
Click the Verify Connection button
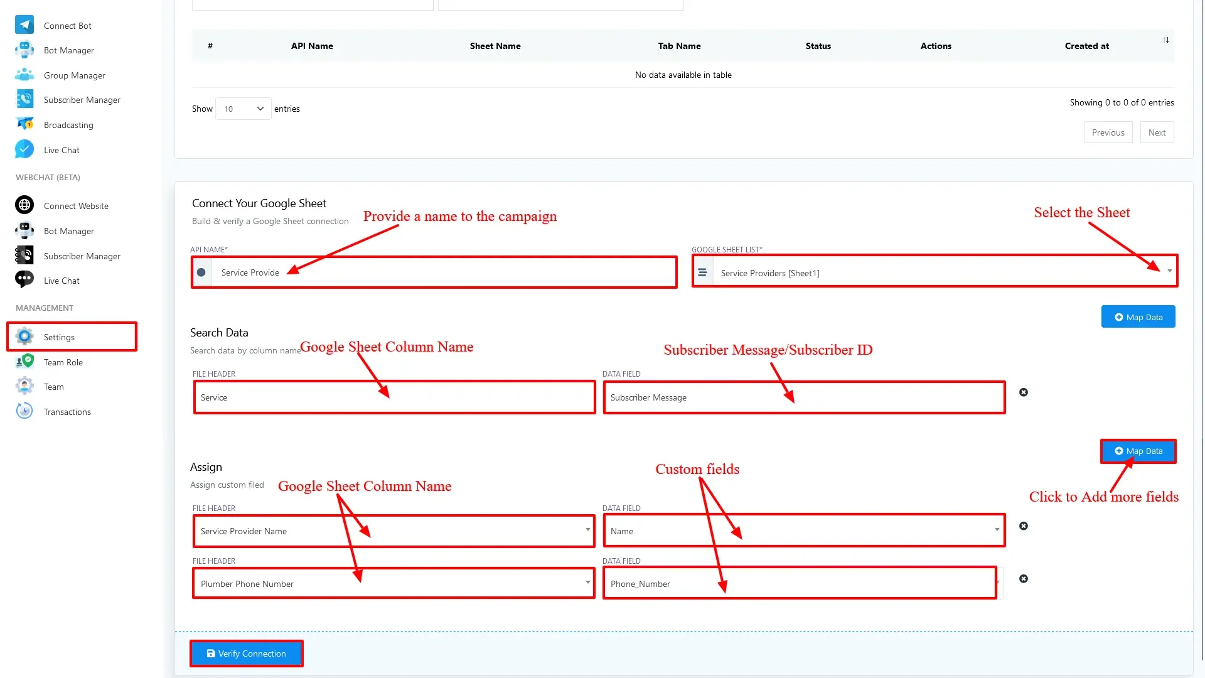pyautogui.click(x=246, y=654)
